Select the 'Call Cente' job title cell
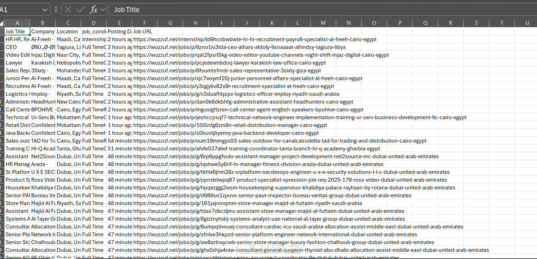The image size is (537, 259). 17,109
